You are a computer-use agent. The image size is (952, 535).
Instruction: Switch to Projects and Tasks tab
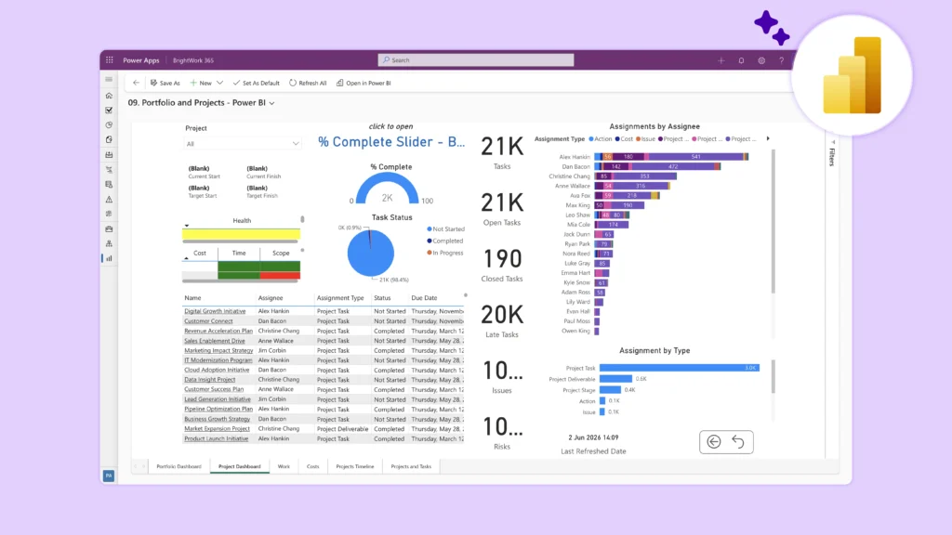tap(411, 466)
